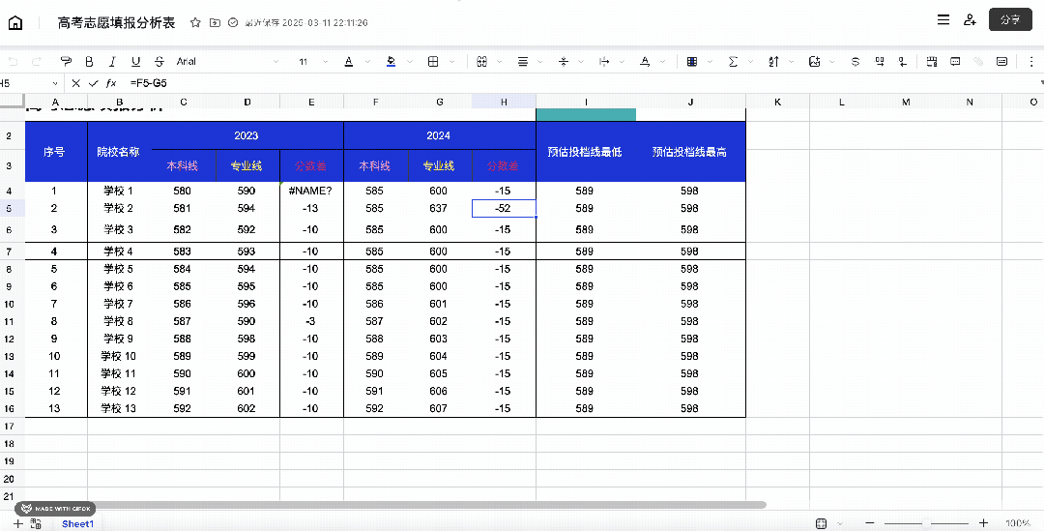This screenshot has width=1045, height=532.
Task: Open the Arial font family dropdown
Action: click(x=227, y=62)
